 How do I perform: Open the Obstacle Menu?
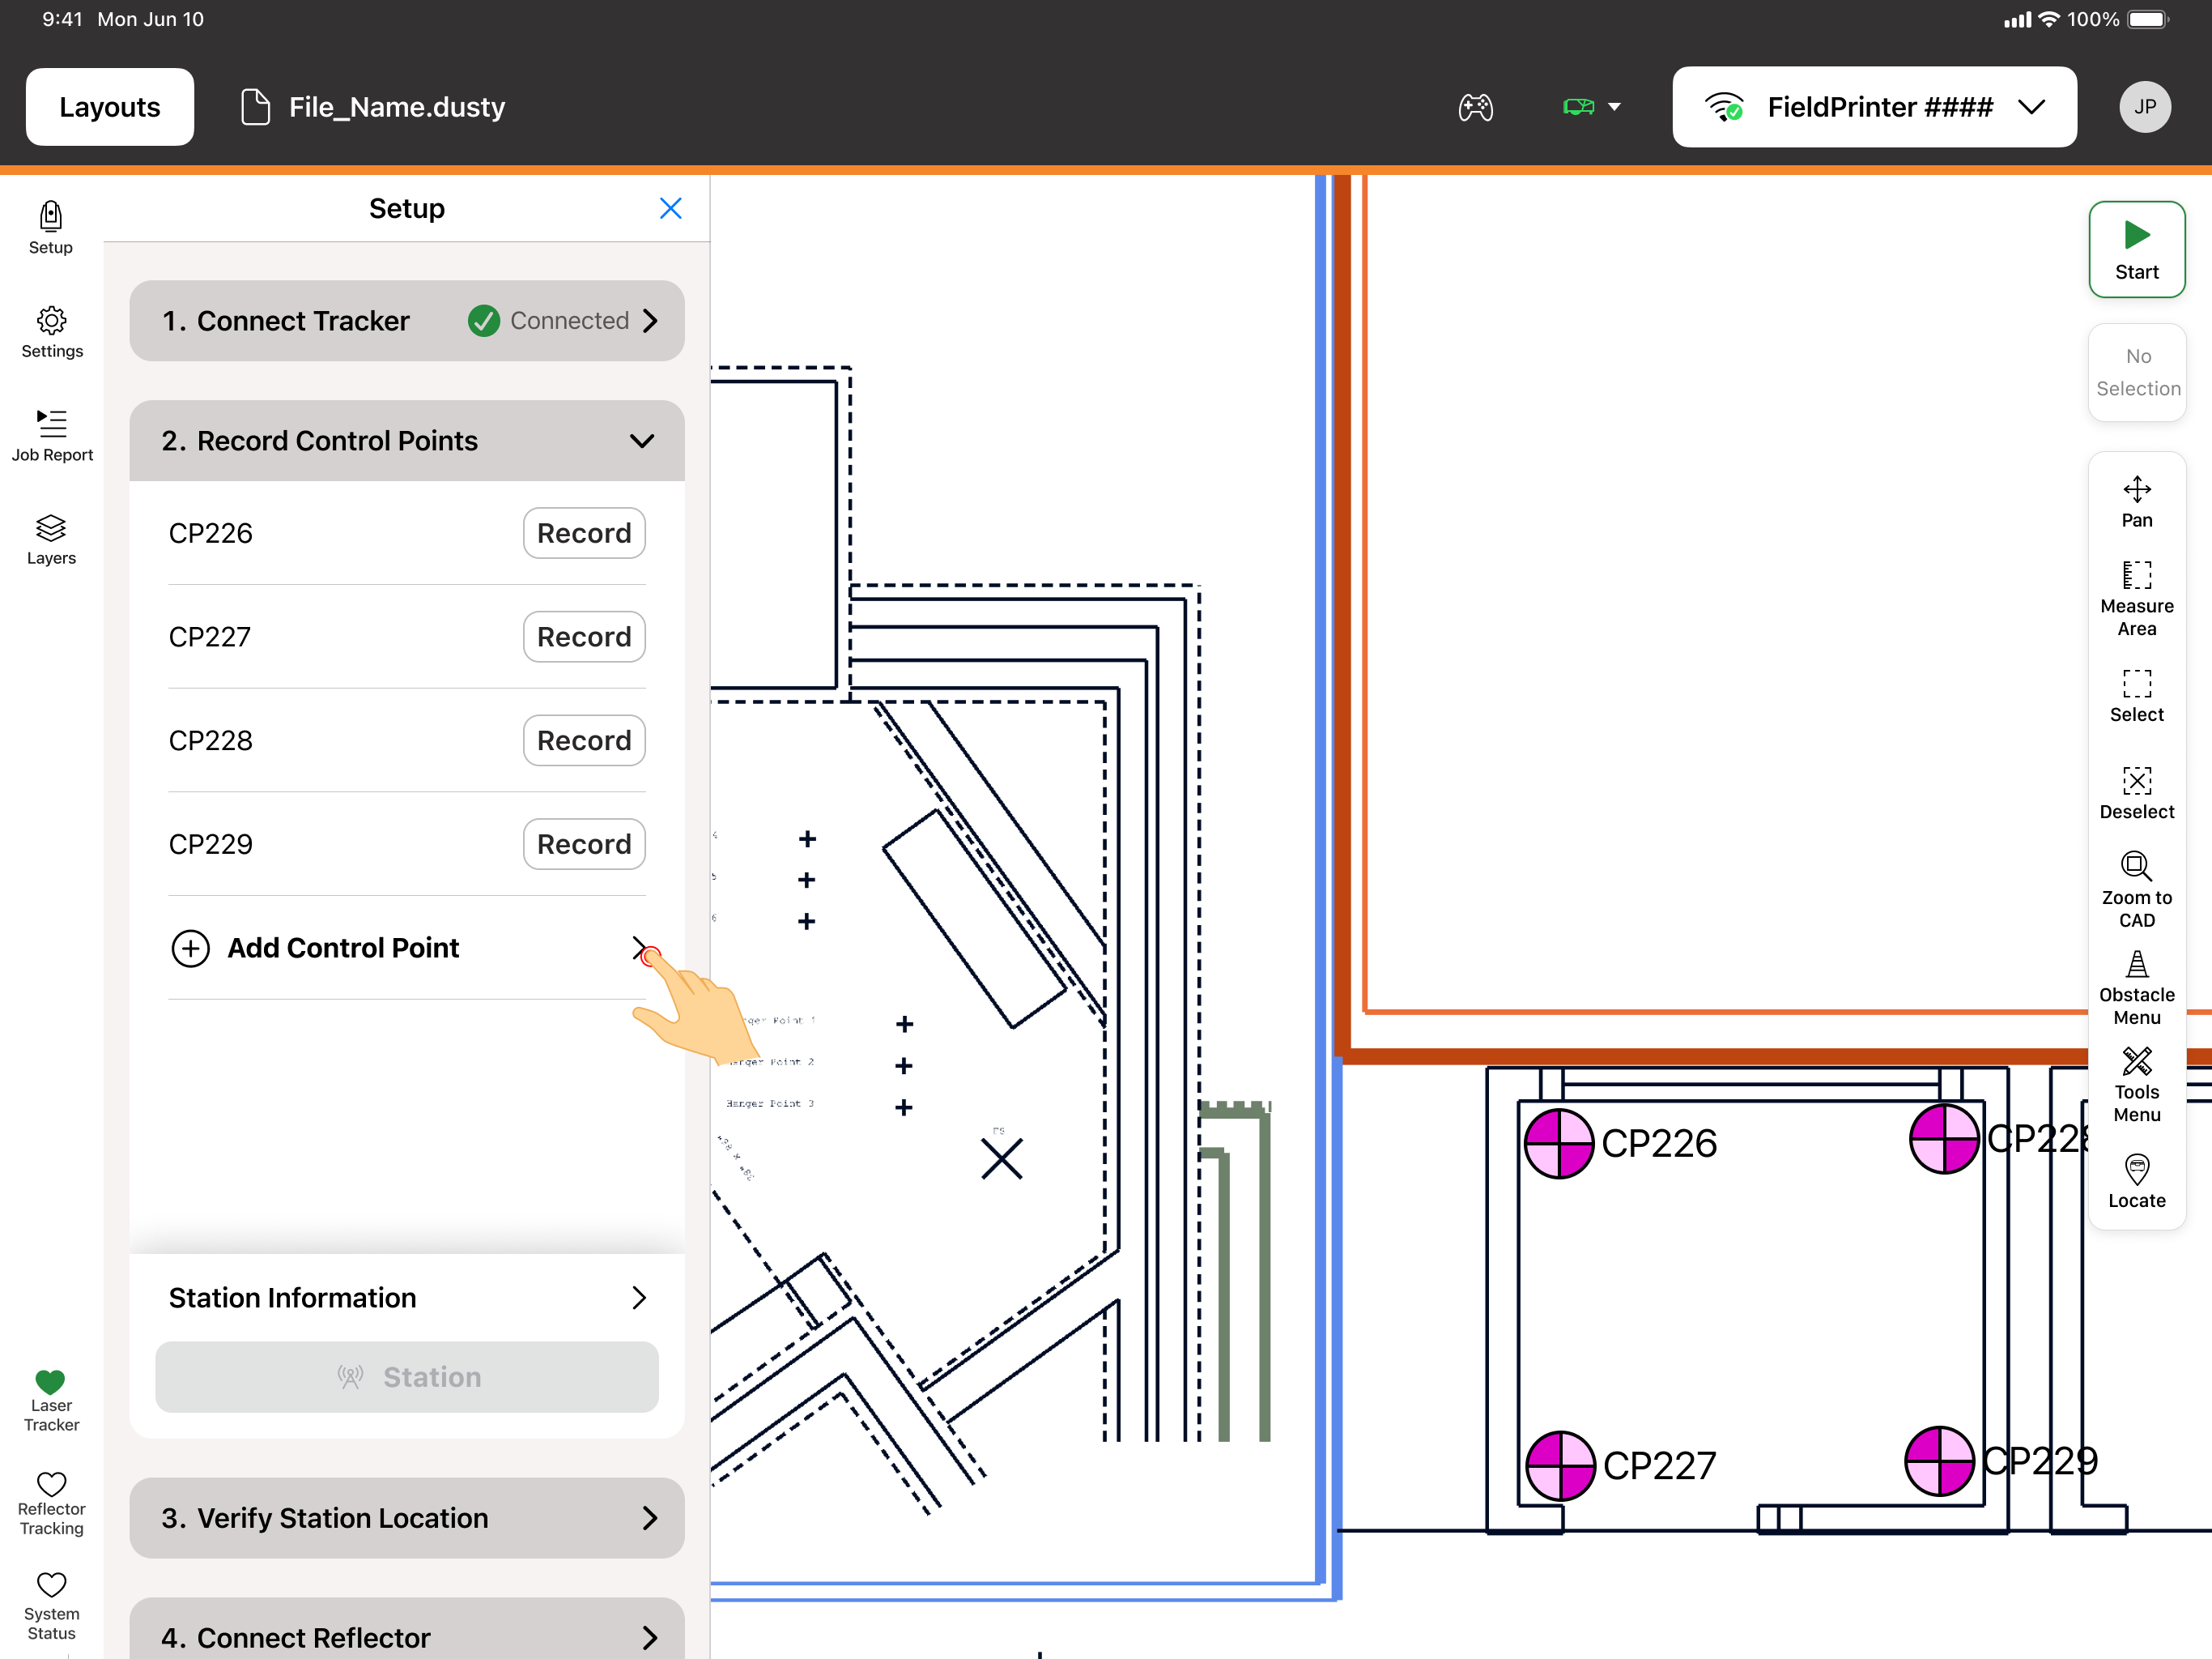(x=2136, y=987)
